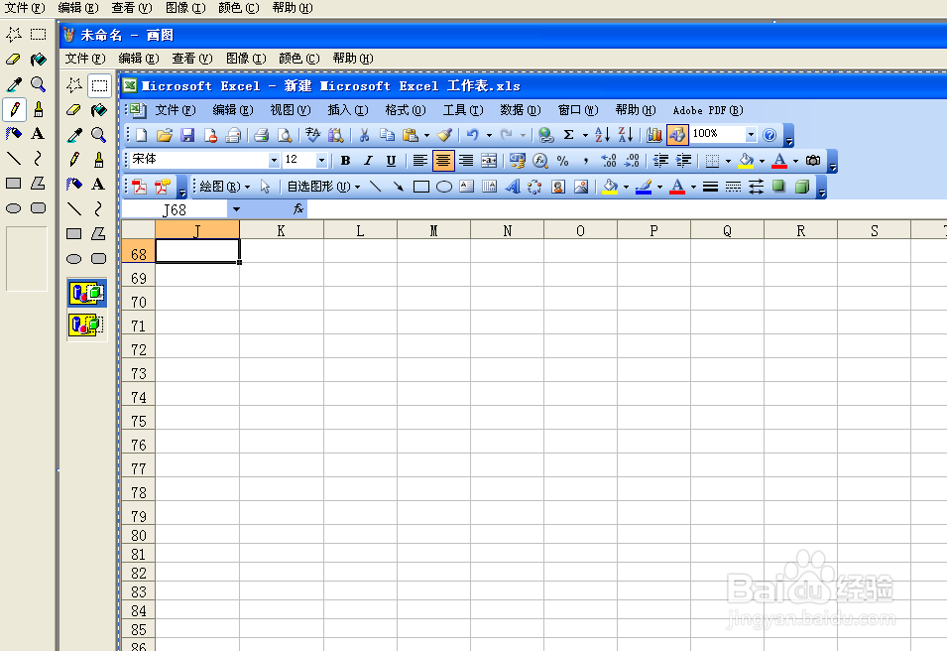Click the Cut scissors icon in Excel toolbar
This screenshot has width=947, height=651.
coord(364,135)
